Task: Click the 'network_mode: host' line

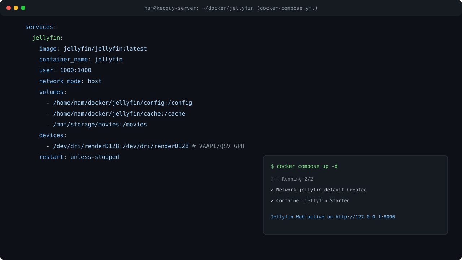Action: (70, 81)
